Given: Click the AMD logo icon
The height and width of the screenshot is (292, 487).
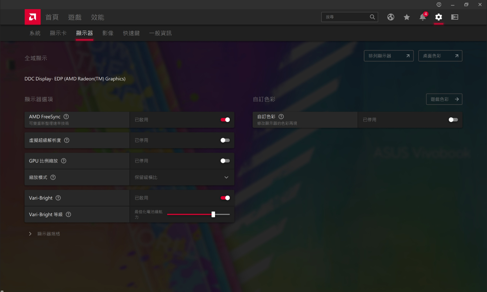Looking at the screenshot, I should click(32, 17).
